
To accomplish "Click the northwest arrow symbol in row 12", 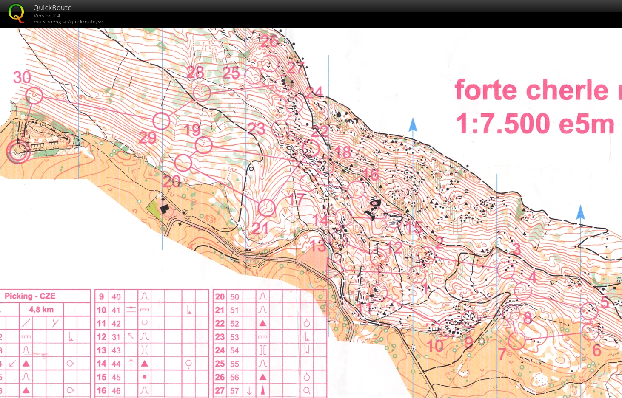I will coord(131,336).
